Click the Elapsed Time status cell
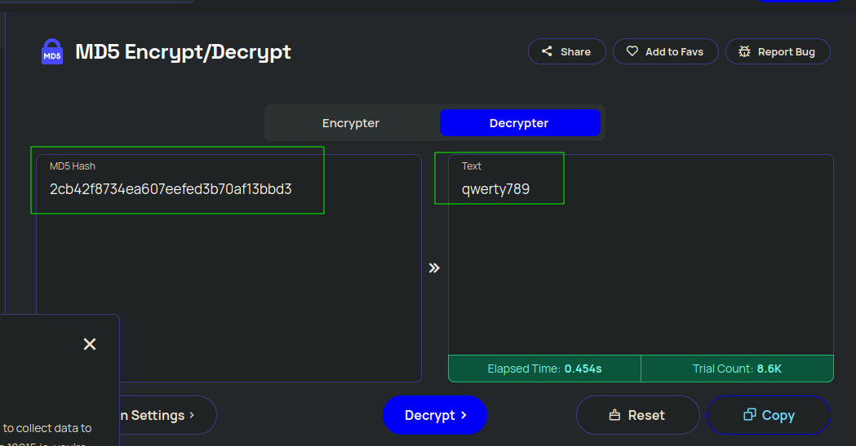856x446 pixels. [544, 369]
